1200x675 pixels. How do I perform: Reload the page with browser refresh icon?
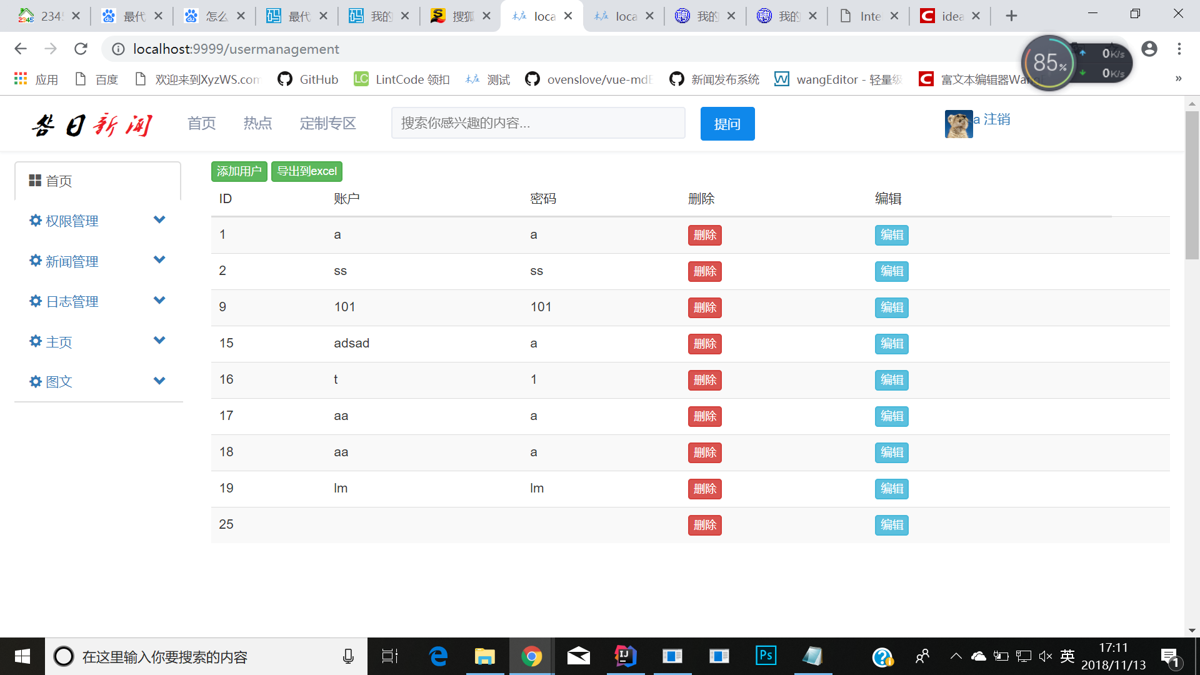pos(81,49)
